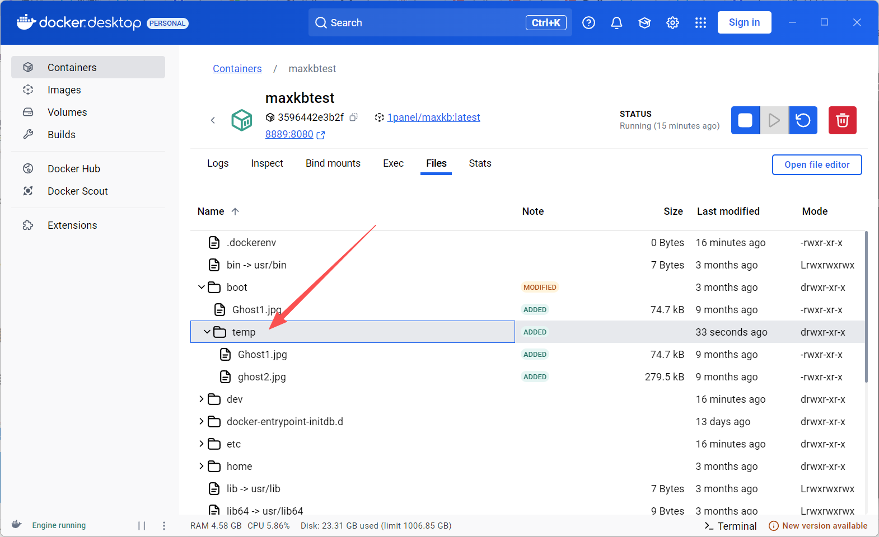Click the Extensions puzzle icon
This screenshot has width=879, height=537.
[28, 225]
